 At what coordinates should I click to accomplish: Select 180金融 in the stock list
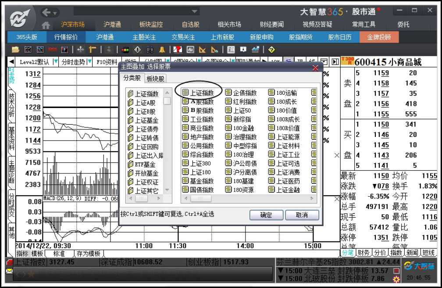[x=240, y=128]
